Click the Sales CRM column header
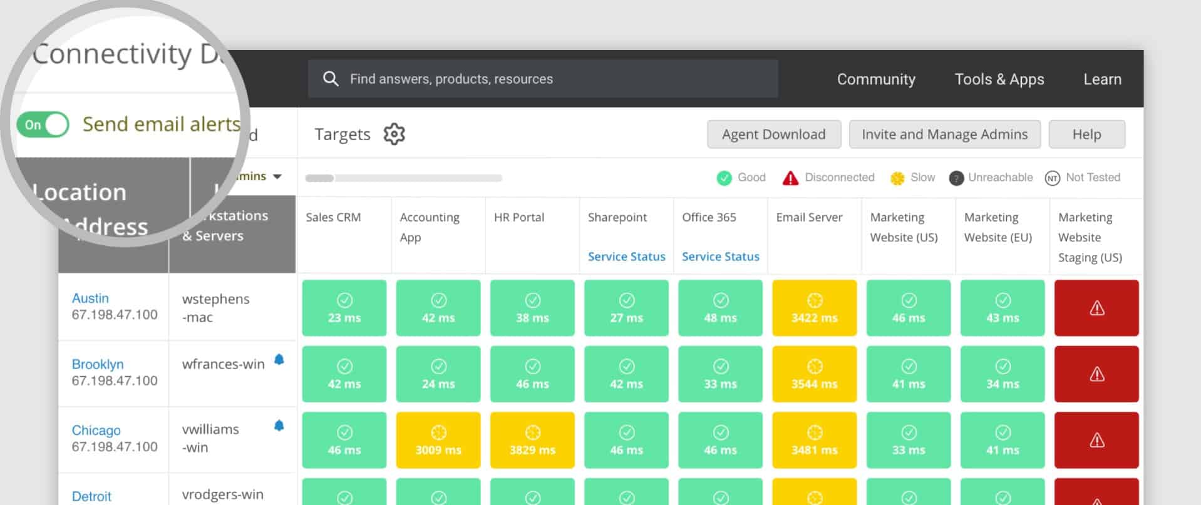Viewport: 1201px width, 505px height. tap(333, 217)
